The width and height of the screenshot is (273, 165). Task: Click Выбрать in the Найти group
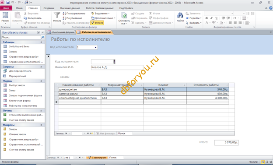coord(194,23)
